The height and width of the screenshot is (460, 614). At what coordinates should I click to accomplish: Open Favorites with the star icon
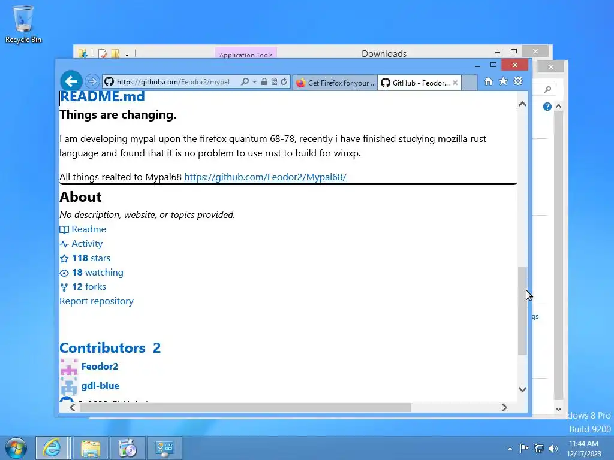503,81
